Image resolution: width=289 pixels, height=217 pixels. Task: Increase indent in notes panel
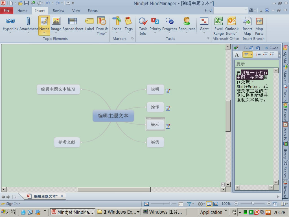(272, 55)
